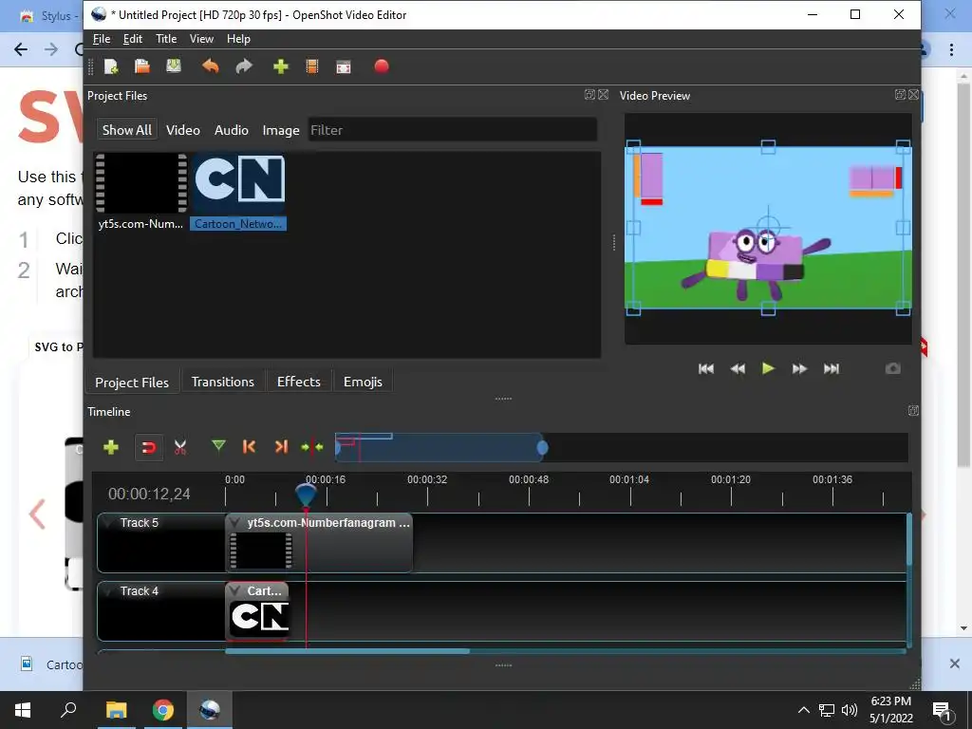Jump to the previous marker

coord(250,446)
